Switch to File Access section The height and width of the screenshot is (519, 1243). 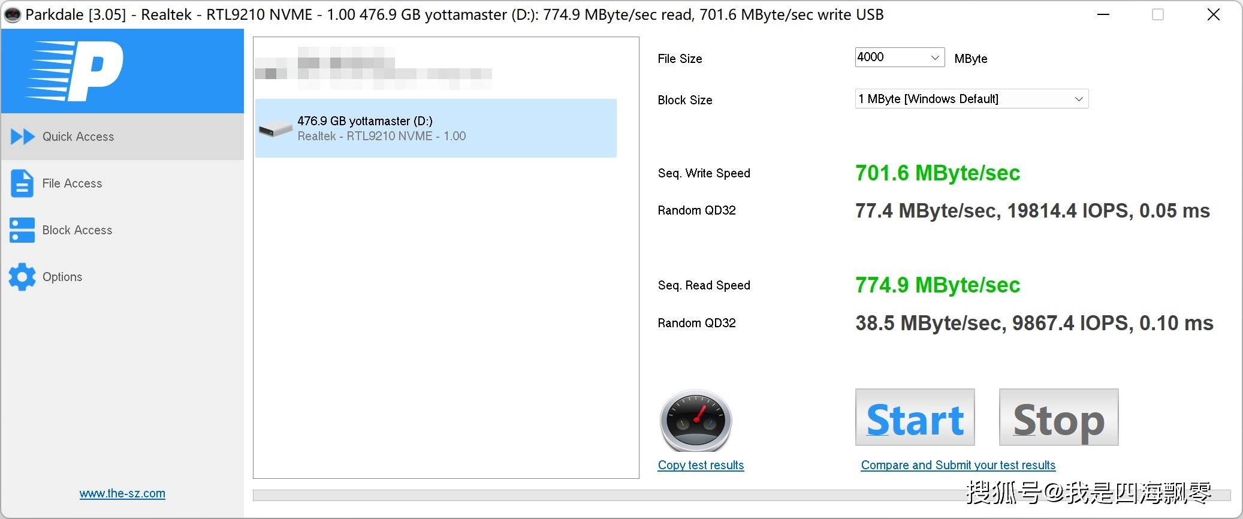pos(122,183)
